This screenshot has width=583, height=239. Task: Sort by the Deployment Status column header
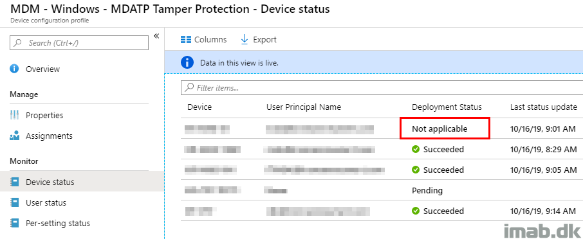coord(447,107)
